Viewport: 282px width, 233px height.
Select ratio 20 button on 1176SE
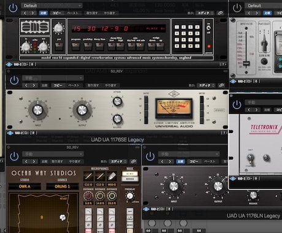(x=146, y=99)
